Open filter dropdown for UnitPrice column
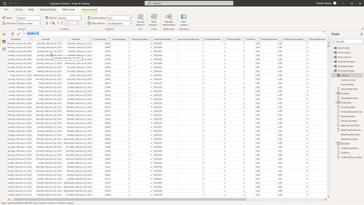 coord(258,39)
